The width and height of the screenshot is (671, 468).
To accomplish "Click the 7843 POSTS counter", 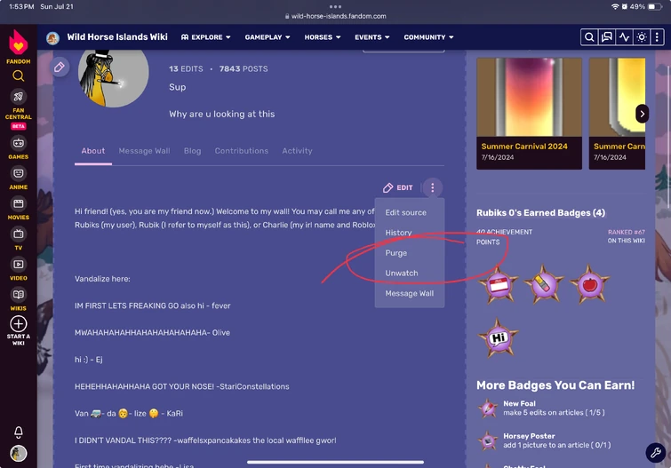I will tap(244, 69).
